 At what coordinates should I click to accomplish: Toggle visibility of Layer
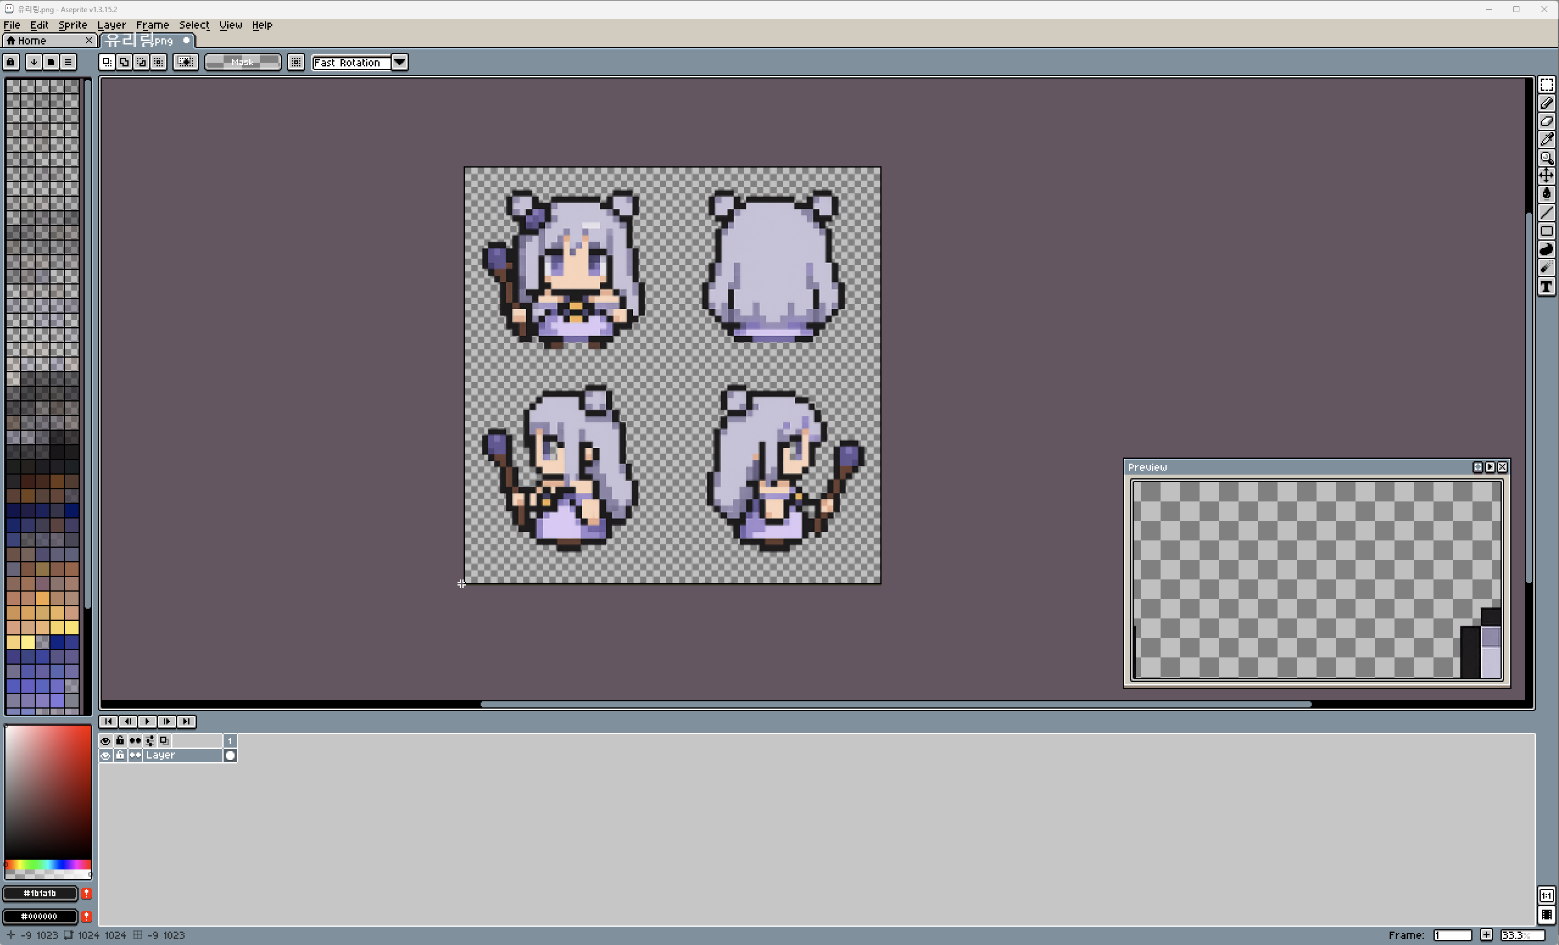(x=105, y=755)
